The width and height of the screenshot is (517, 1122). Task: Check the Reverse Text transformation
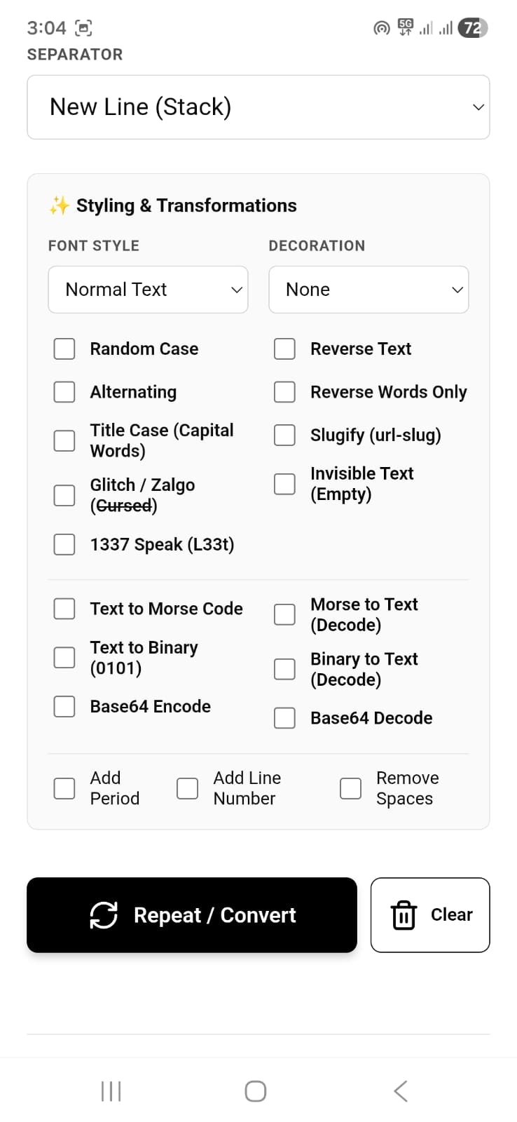[x=284, y=349]
